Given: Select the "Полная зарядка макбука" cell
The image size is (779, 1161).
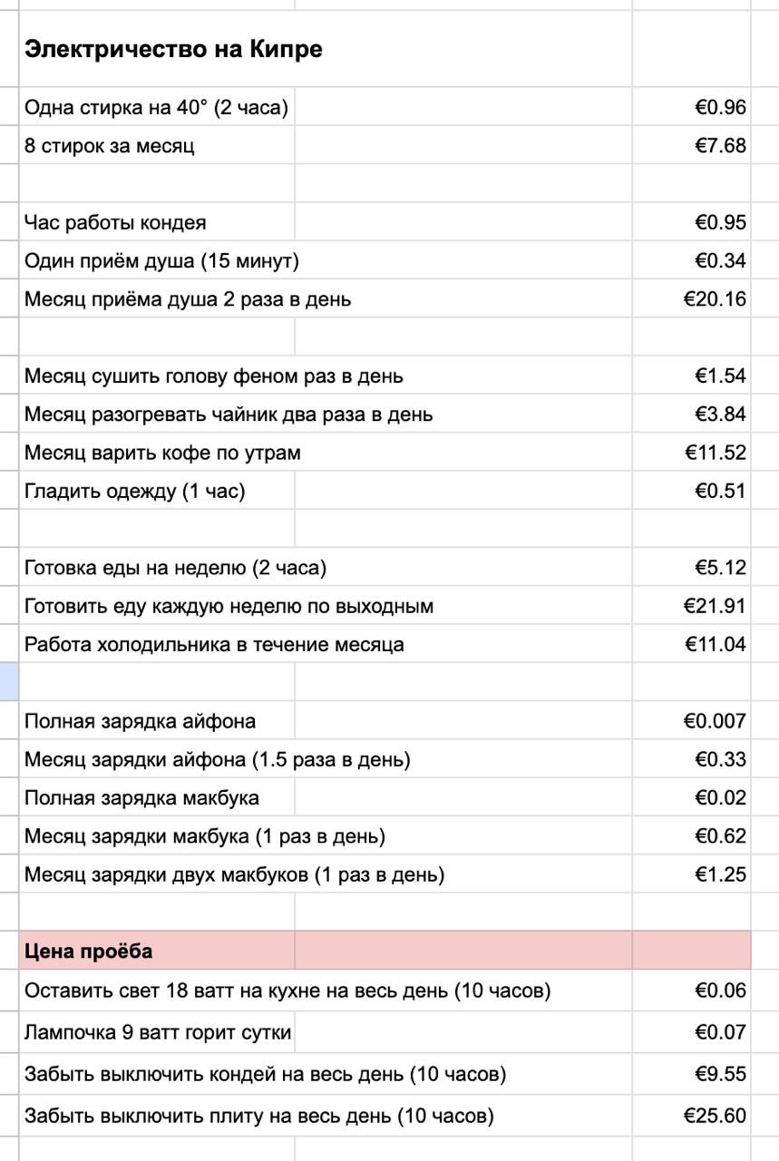Looking at the screenshot, I should pos(141,798).
